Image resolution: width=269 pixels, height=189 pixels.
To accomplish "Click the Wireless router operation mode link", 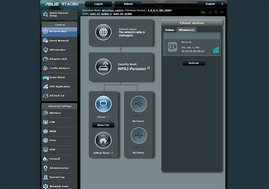I will 113,10.
